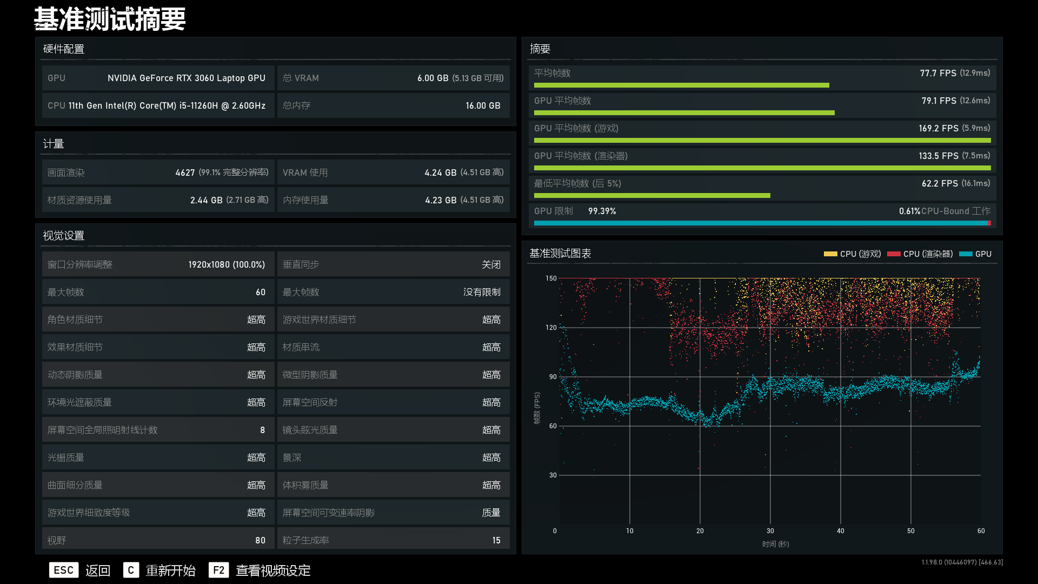Click the 视野 80 setting row
The height and width of the screenshot is (584, 1038).
[158, 540]
